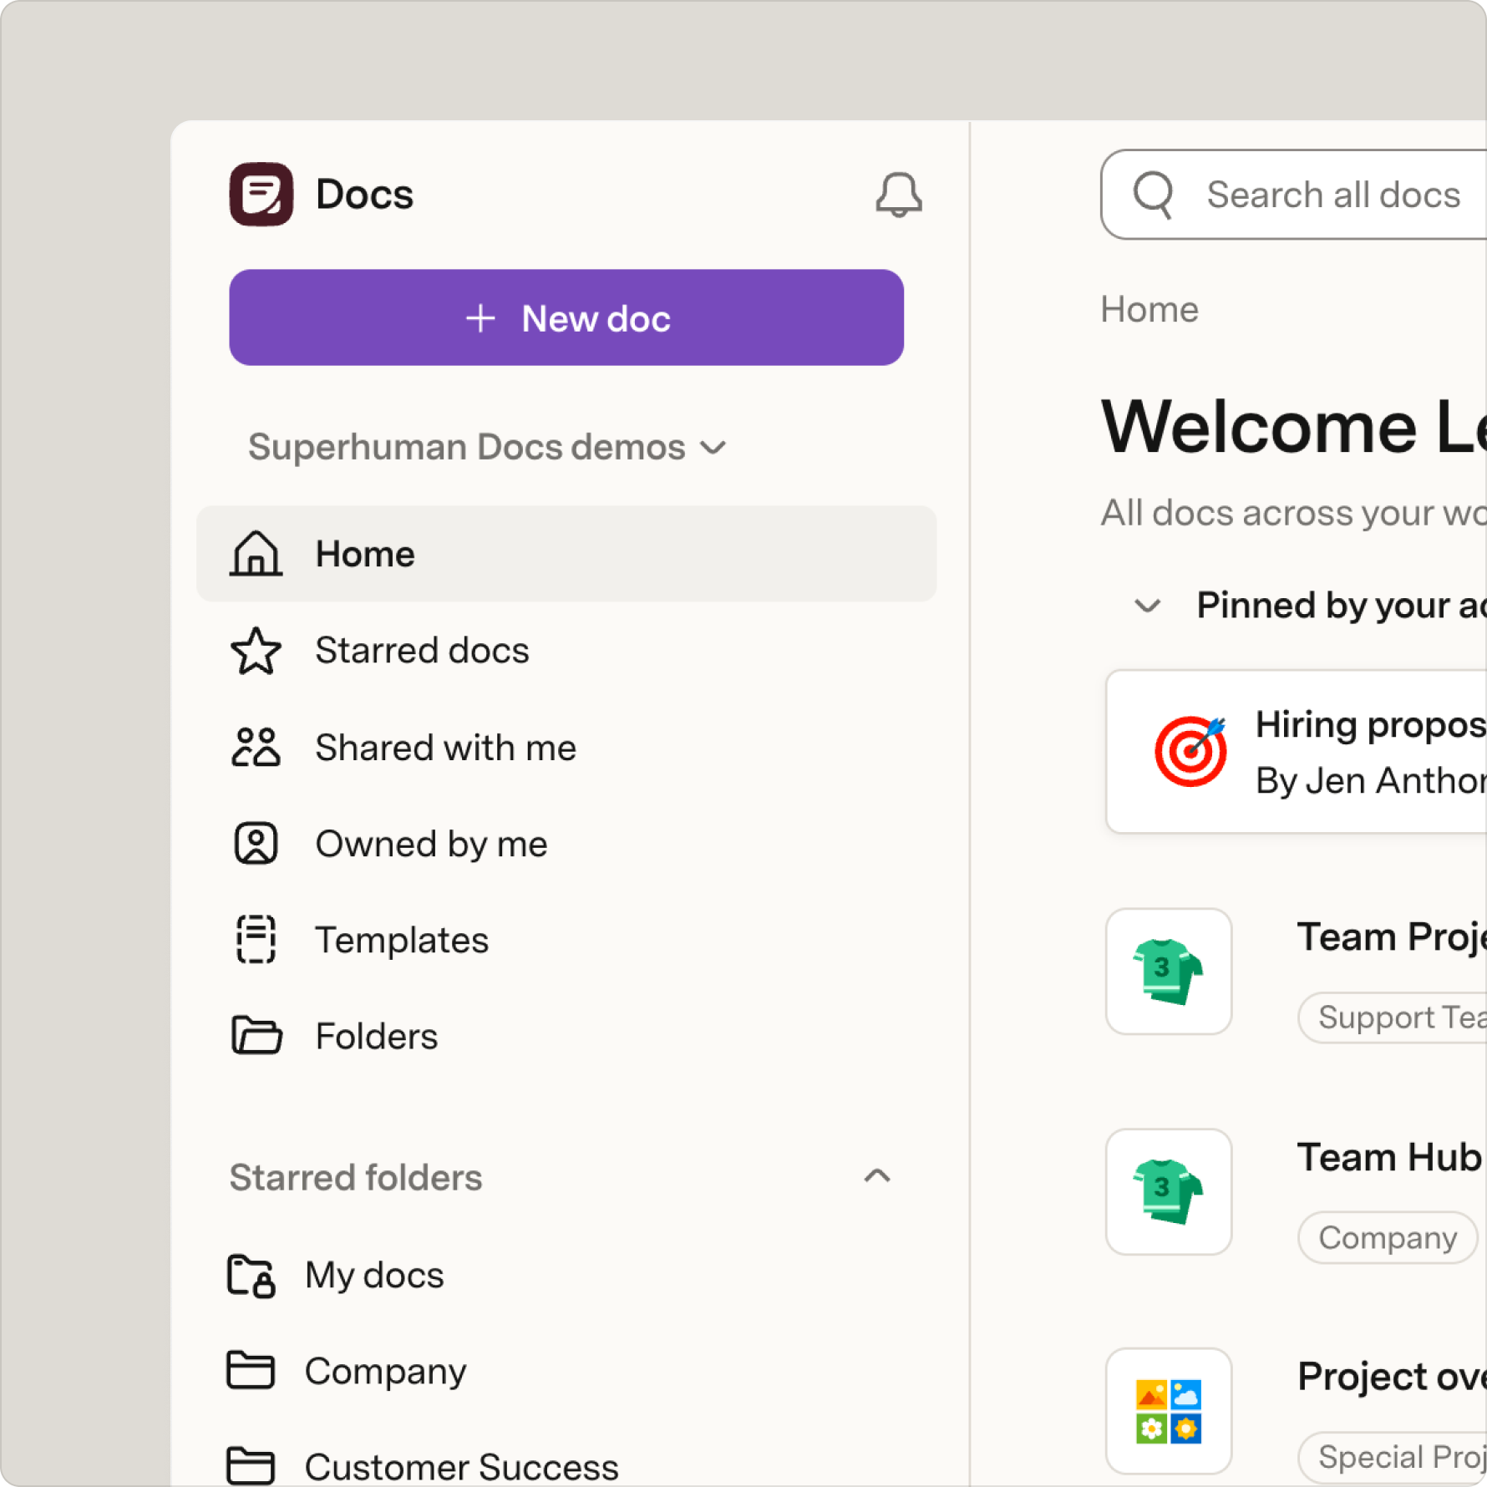
Task: Collapse the Starred folders section chevron
Action: tap(877, 1176)
